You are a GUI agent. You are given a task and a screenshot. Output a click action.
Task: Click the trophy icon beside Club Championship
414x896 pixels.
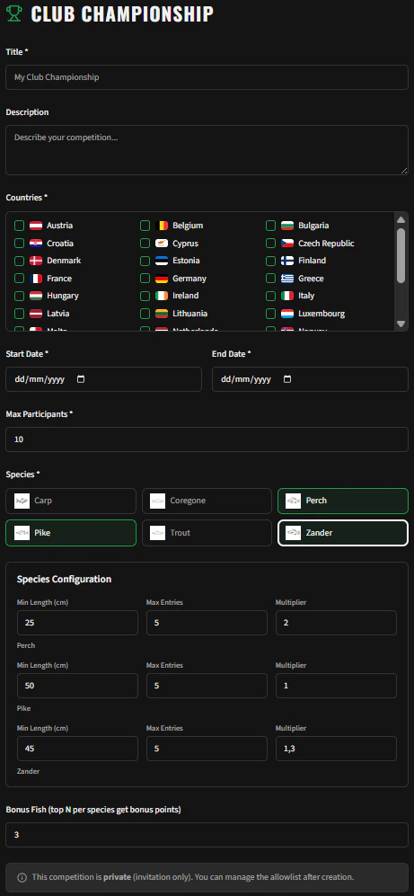tap(14, 13)
